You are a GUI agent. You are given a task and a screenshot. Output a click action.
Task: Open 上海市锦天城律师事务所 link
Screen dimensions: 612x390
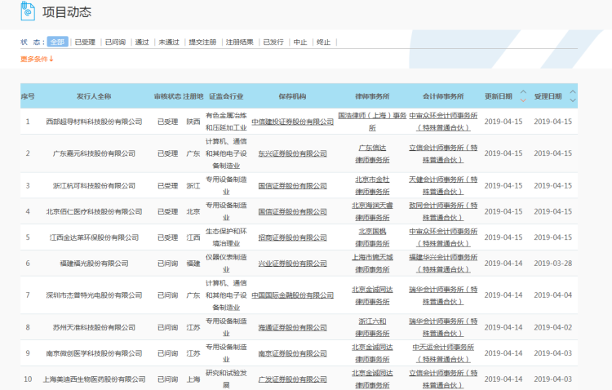point(372,263)
